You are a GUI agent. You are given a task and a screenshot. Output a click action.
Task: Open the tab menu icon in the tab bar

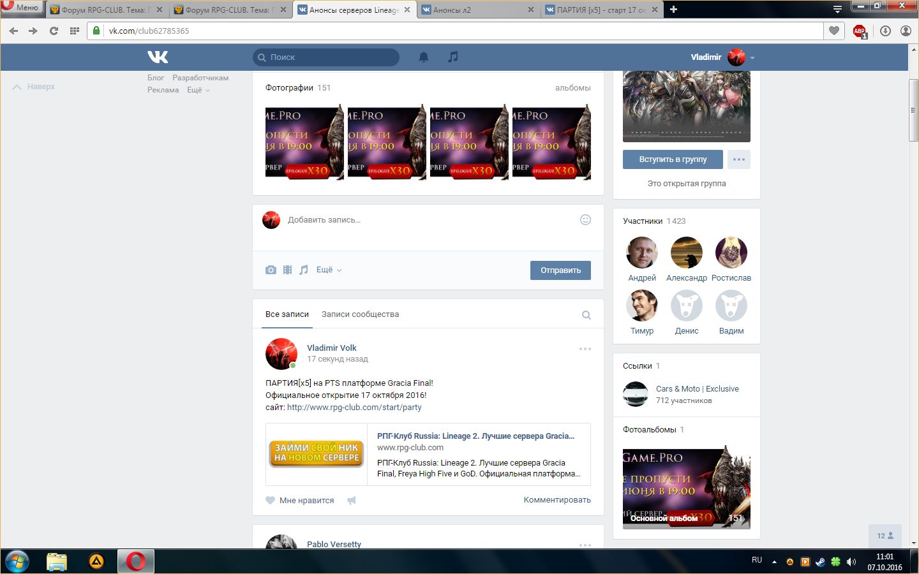(837, 10)
